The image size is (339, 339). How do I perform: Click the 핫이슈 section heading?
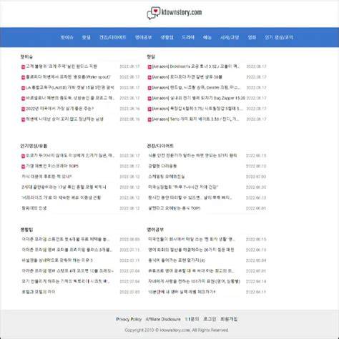click(26, 56)
